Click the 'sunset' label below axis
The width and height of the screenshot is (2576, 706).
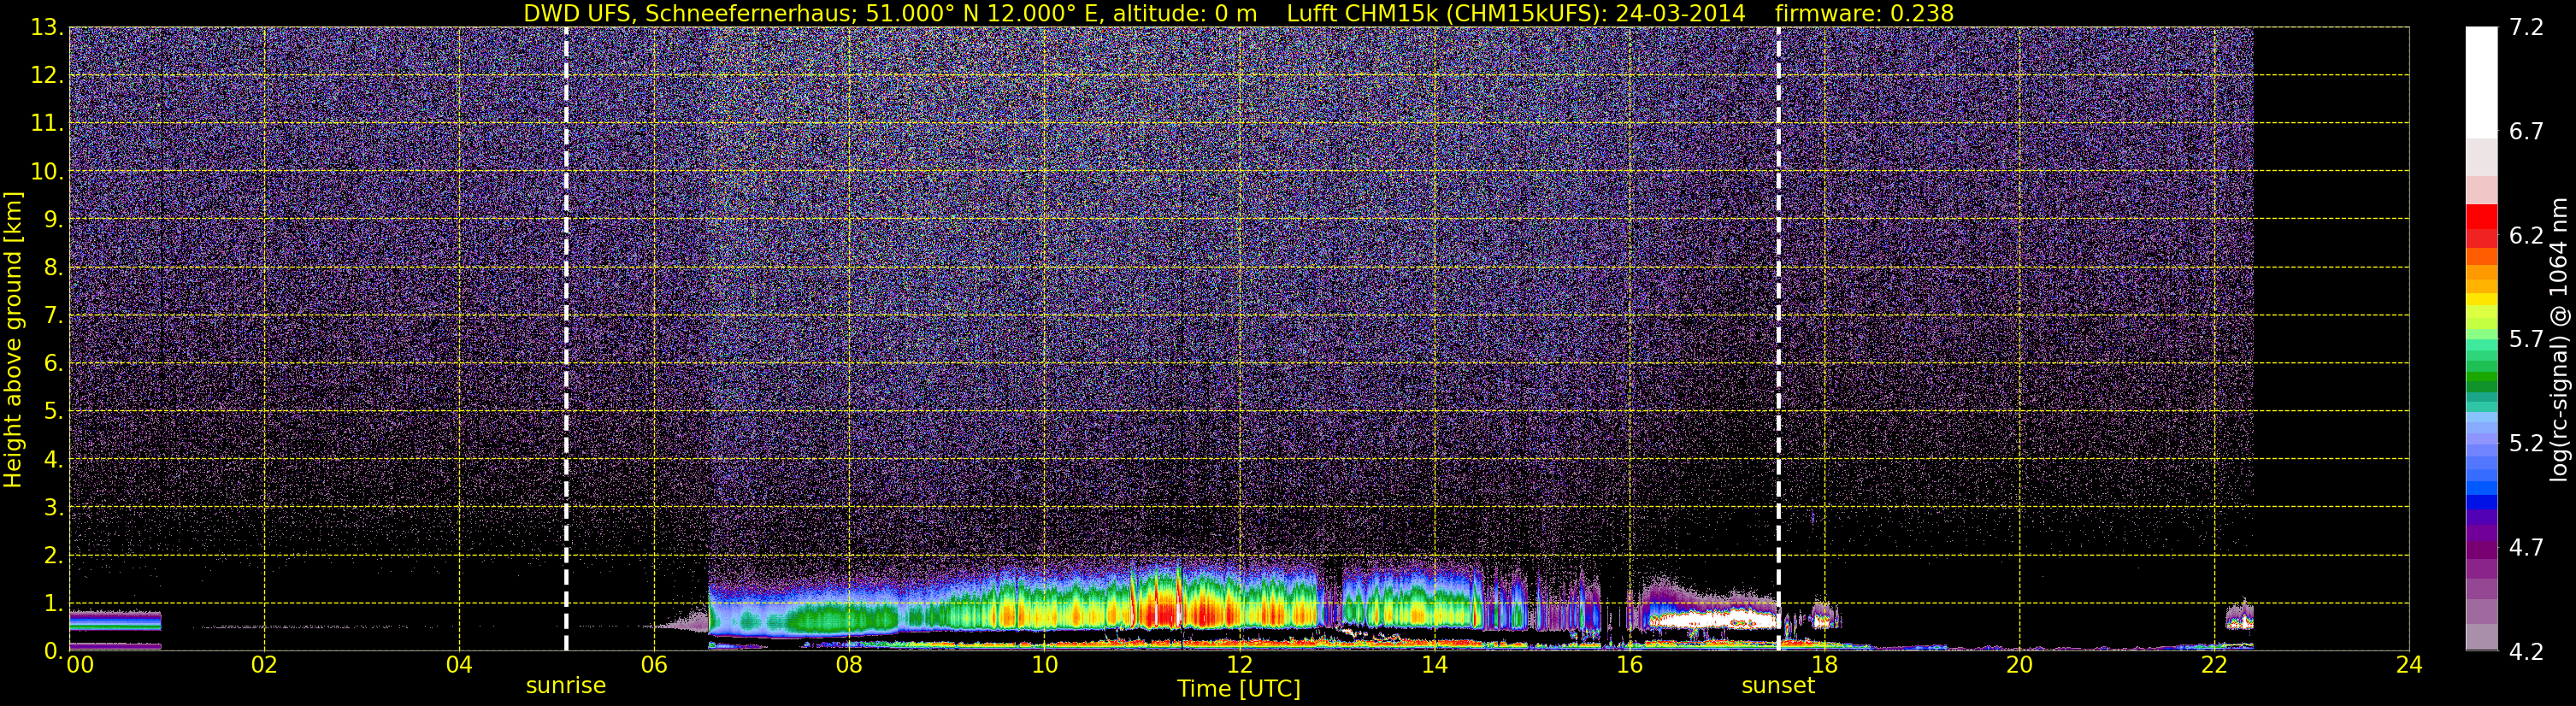[x=1778, y=685]
